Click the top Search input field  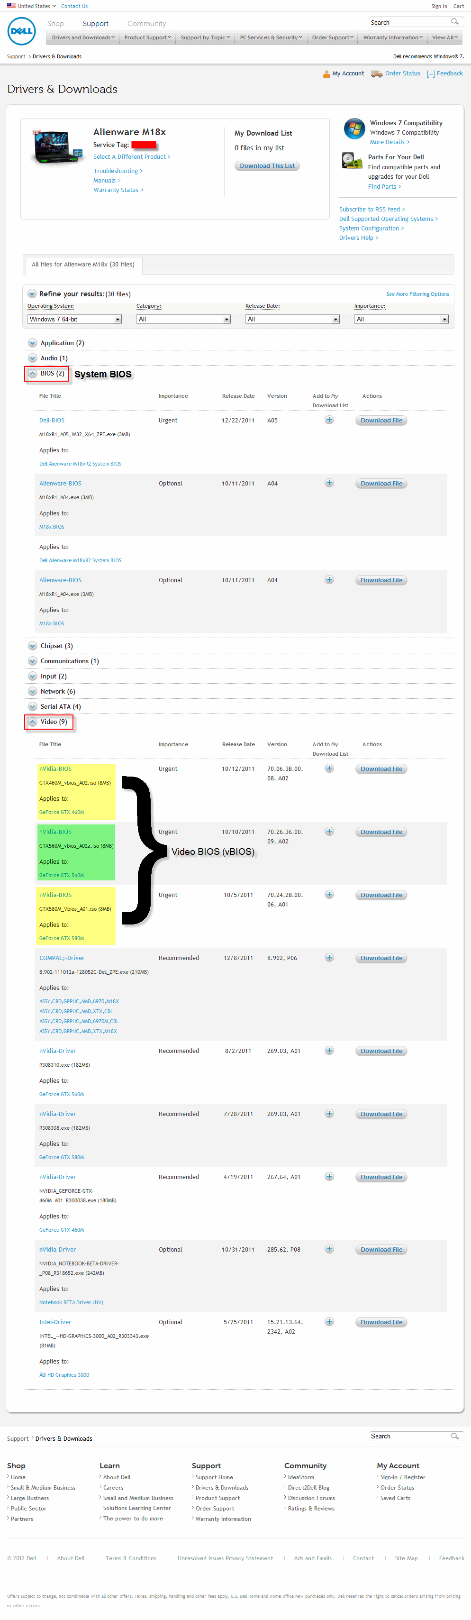[409, 22]
